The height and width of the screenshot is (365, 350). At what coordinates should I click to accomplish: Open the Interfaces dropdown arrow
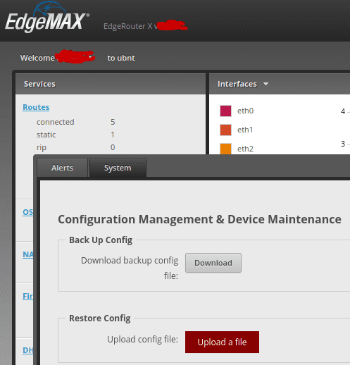(265, 84)
